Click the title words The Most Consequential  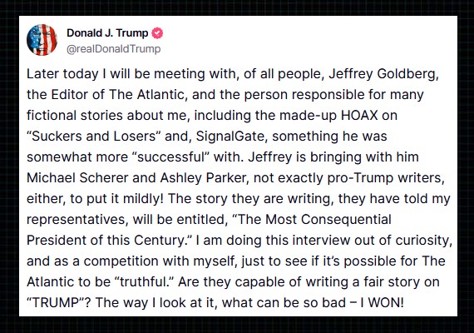point(314,220)
